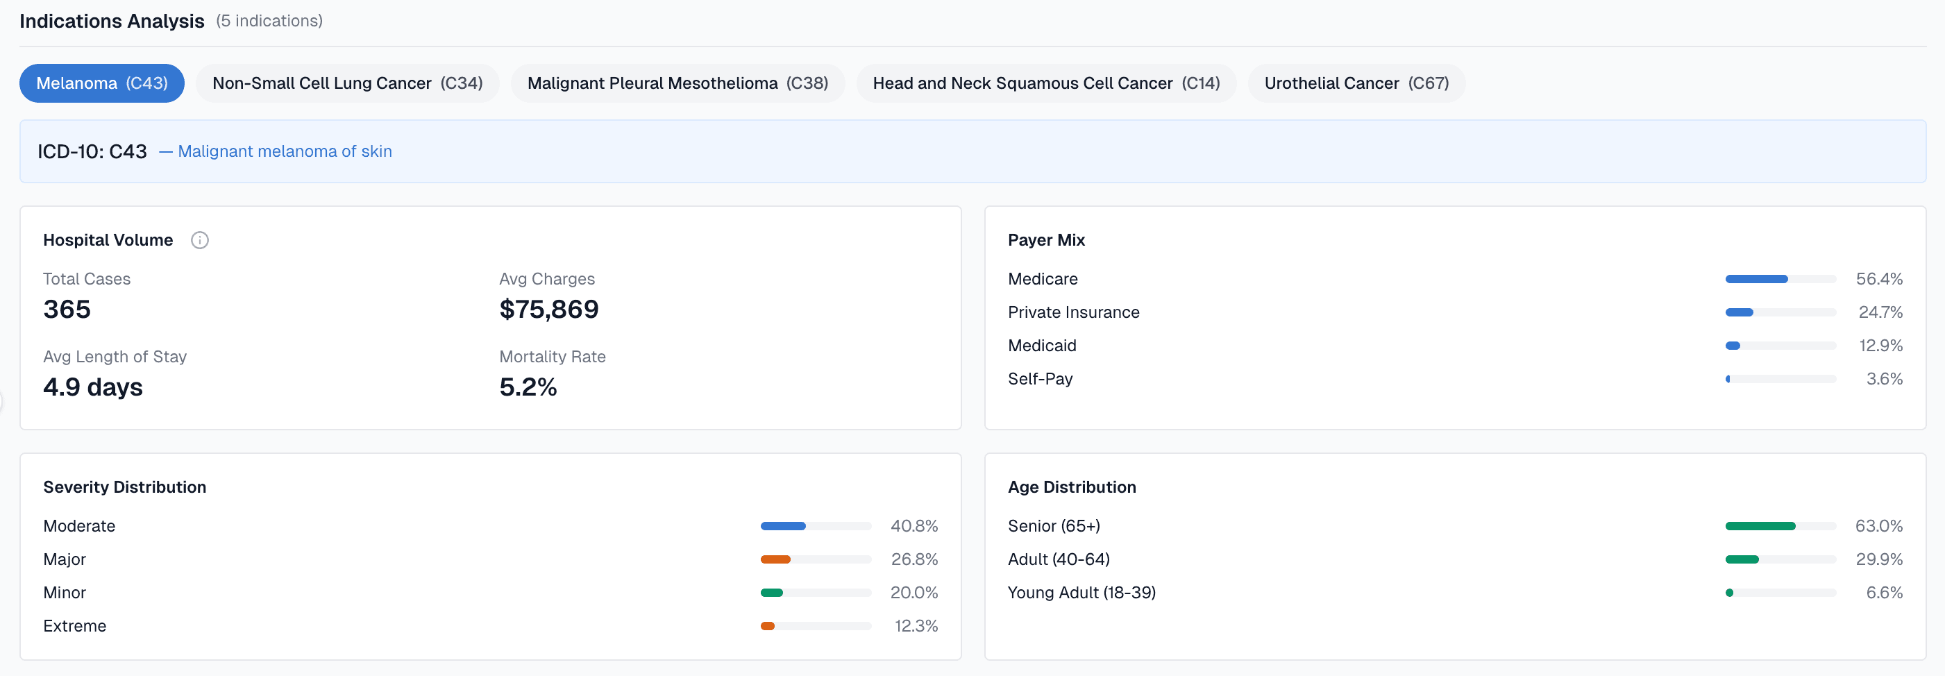Click the Total Cases value 365
The width and height of the screenshot is (1945, 676).
(67, 309)
